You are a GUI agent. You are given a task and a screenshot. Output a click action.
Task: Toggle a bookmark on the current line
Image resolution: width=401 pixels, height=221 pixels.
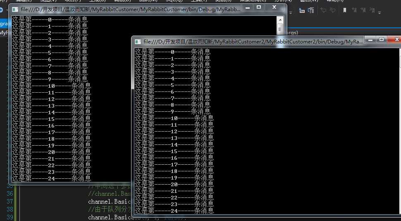click(345, 10)
